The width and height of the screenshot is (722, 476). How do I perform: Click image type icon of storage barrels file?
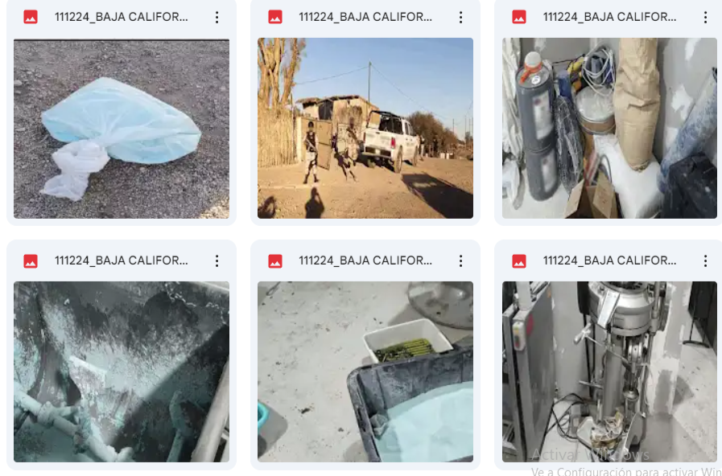[519, 18]
